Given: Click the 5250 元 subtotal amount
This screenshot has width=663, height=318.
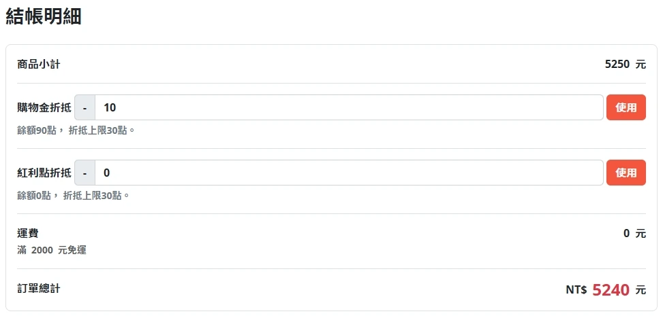Looking at the screenshot, I should click(x=625, y=65).
